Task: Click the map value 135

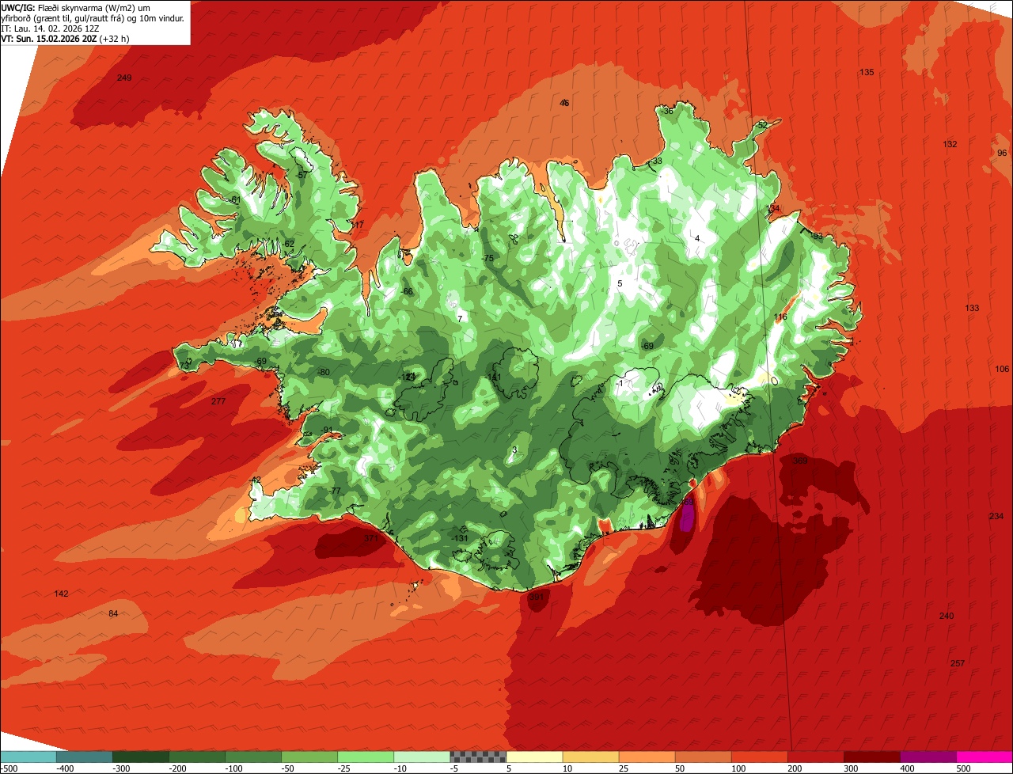Action: click(867, 72)
